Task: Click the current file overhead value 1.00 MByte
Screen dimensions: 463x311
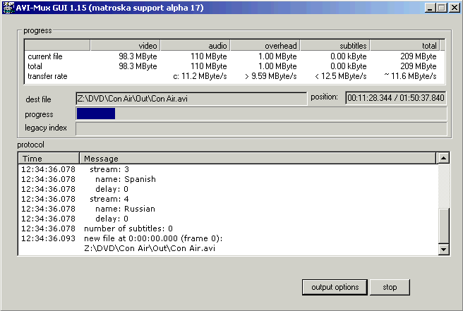Action: coord(277,56)
